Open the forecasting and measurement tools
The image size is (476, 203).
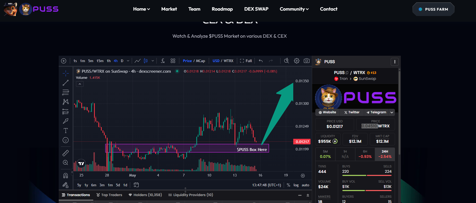[x=66, y=111]
